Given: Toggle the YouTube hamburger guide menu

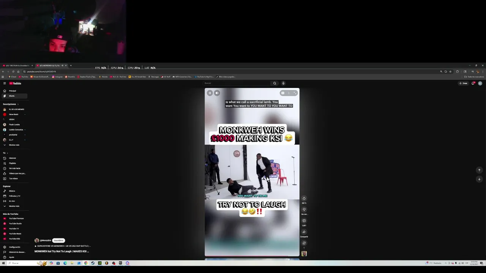Looking at the screenshot, I should (x=5, y=83).
